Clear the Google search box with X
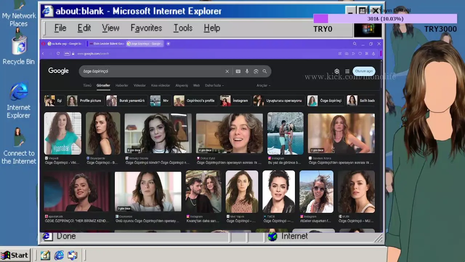Screen dimensions: 465x262 (x=227, y=71)
